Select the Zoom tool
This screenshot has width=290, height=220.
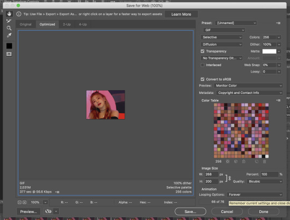[x=9, y=28]
